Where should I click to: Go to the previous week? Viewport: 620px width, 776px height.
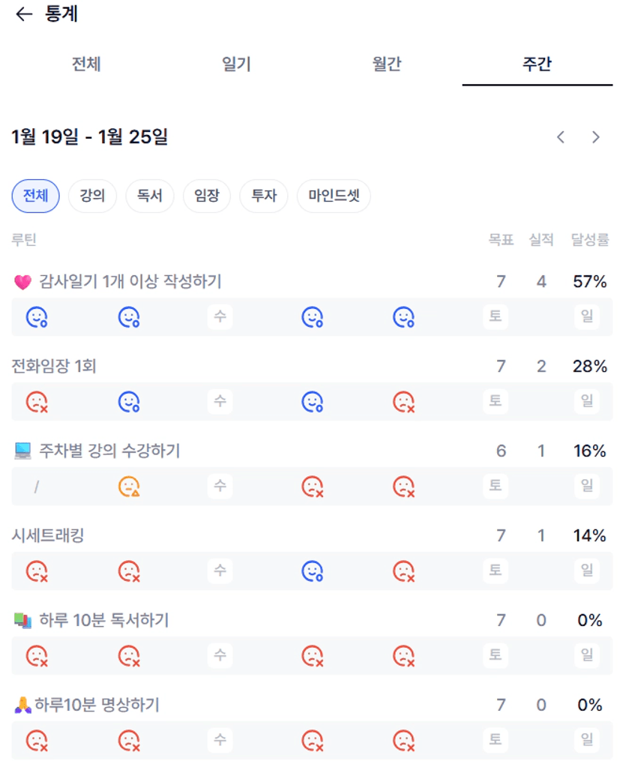coord(561,137)
